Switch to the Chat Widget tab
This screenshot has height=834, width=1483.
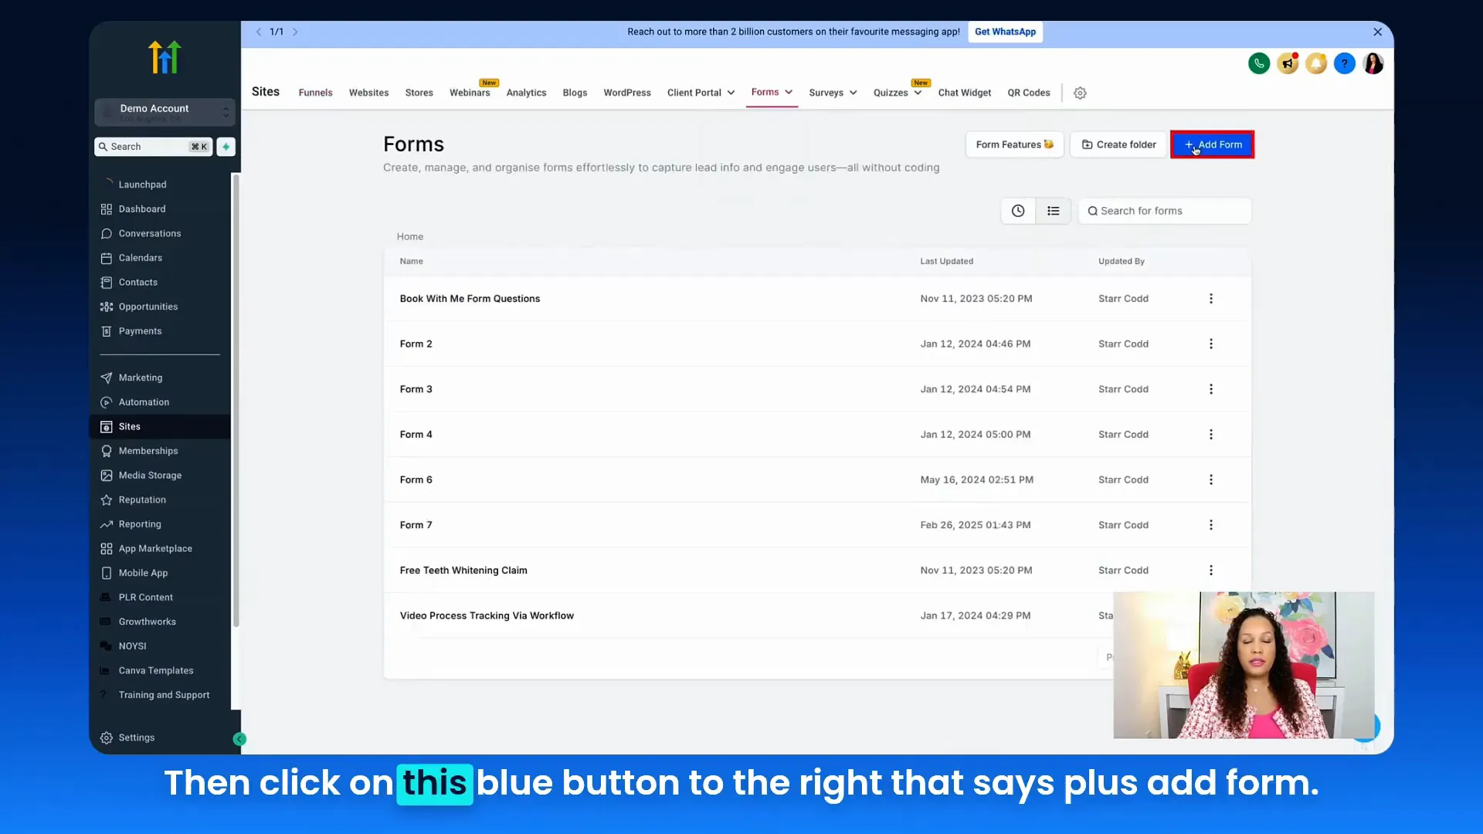click(964, 93)
